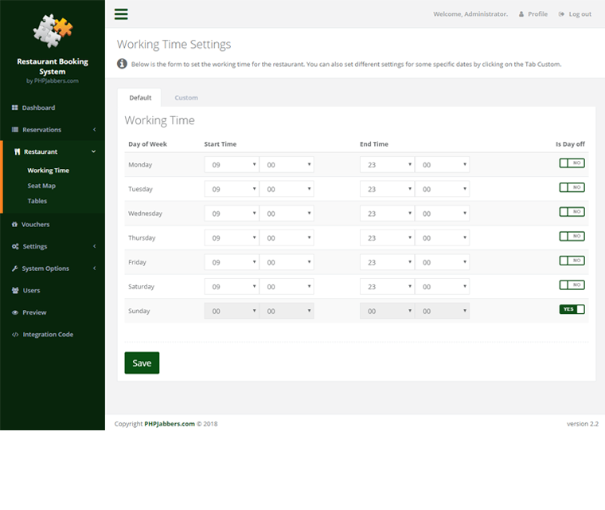Open the Users menu link
The image size is (605, 510).
31,291
